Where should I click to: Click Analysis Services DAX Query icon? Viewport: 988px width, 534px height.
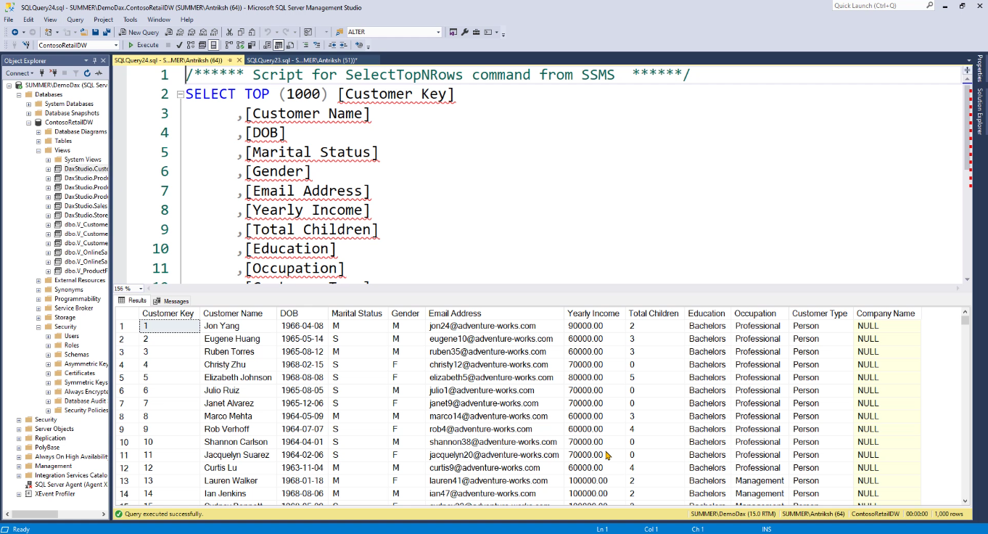pos(214,32)
